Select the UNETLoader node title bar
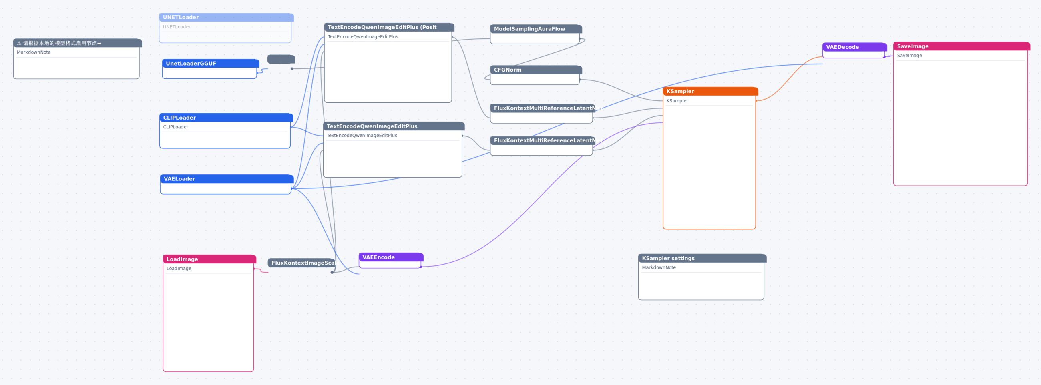This screenshot has width=1041, height=385. [226, 17]
